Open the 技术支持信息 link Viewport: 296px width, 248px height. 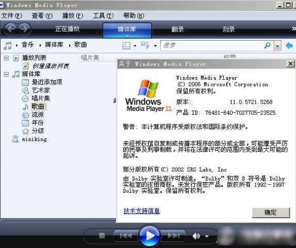coord(142,211)
